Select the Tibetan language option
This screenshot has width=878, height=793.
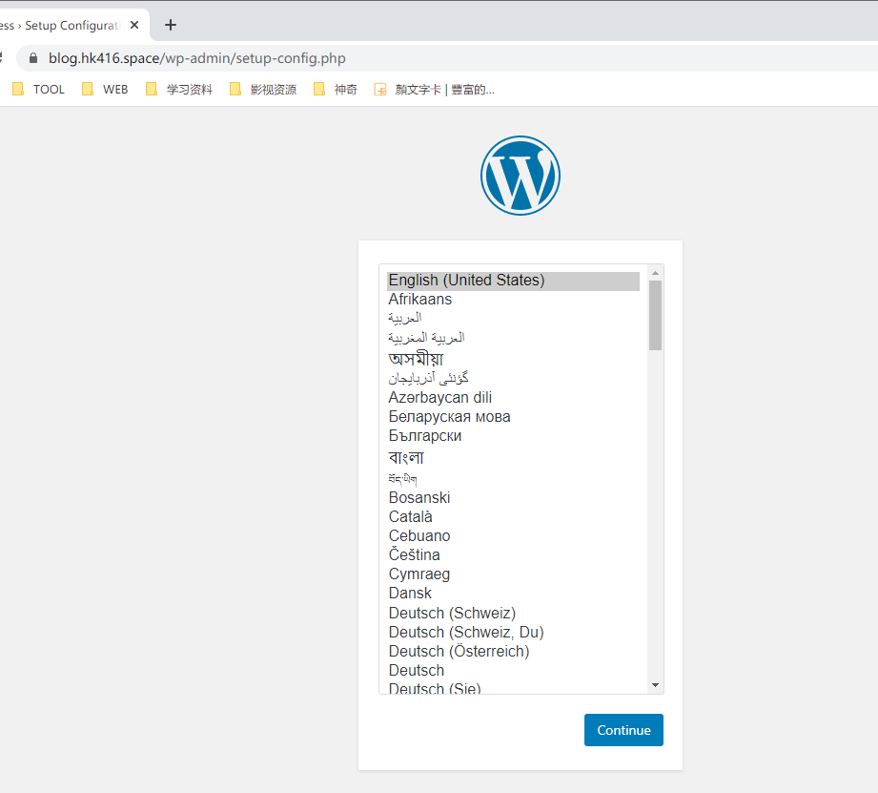click(513, 478)
